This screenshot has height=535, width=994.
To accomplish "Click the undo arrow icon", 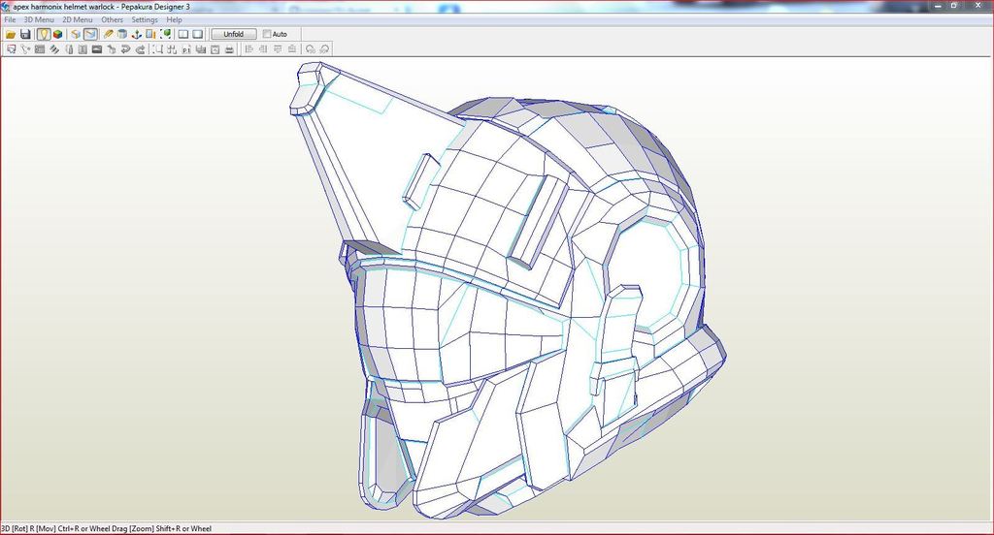I will tap(125, 48).
